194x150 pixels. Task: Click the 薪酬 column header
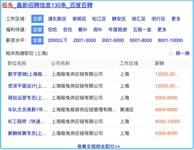coord(160,63)
